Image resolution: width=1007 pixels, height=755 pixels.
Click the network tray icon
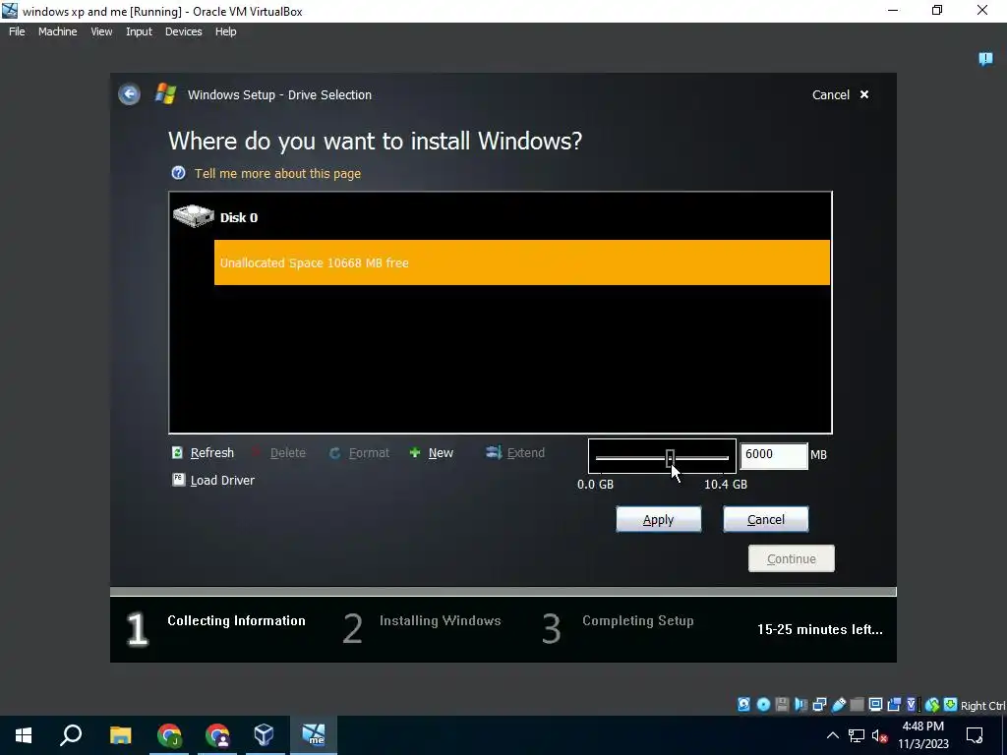857,735
